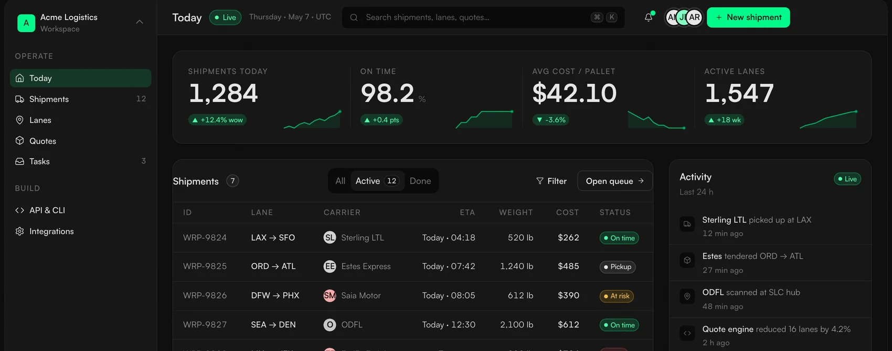Image resolution: width=892 pixels, height=351 pixels.
Task: Sort by the COST column header
Action: tap(568, 212)
